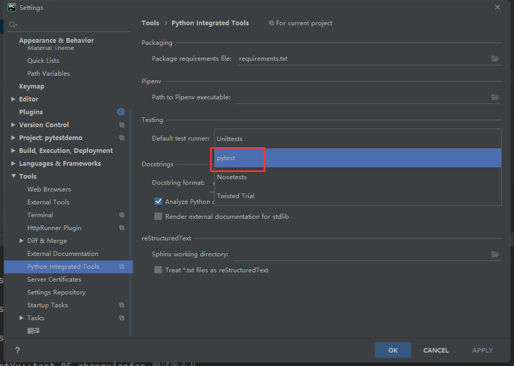Click the project-level icon beside HttpRunner Plugin

point(122,228)
